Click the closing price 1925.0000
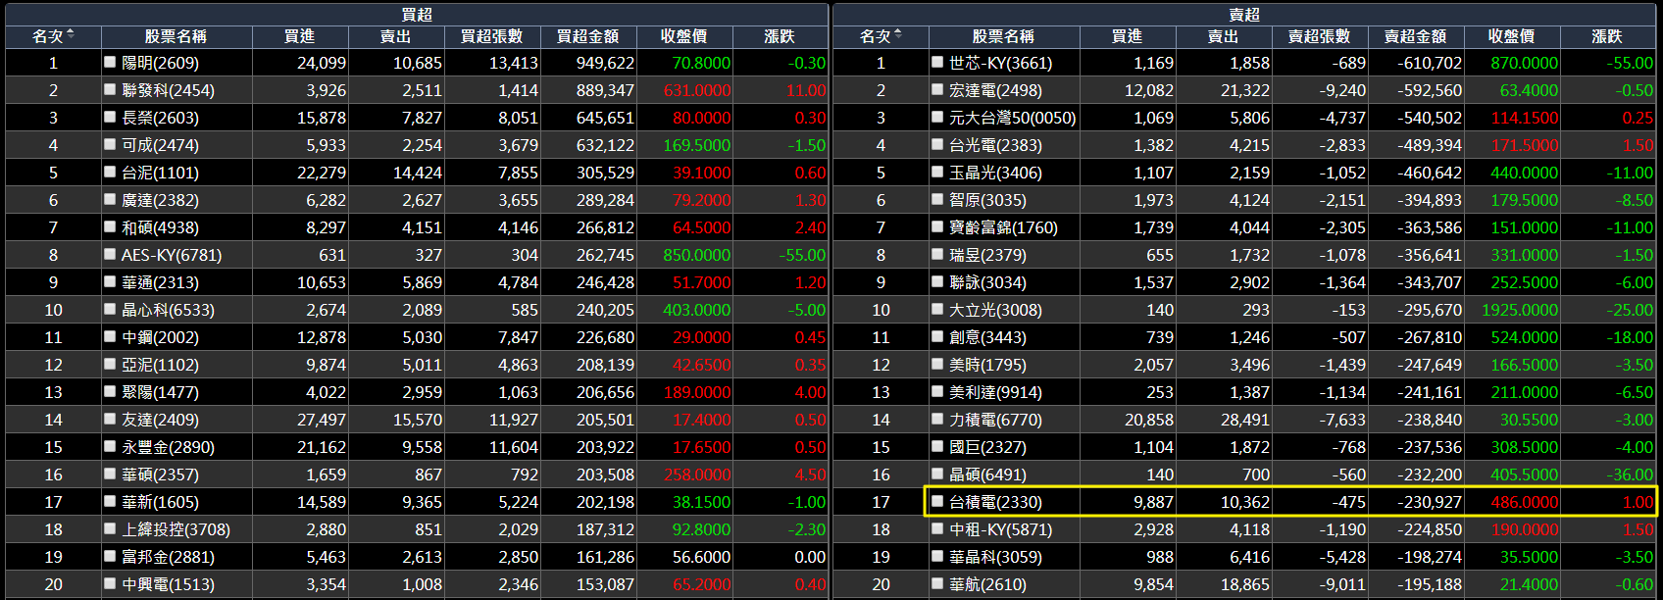This screenshot has height=600, width=1663. click(1520, 310)
